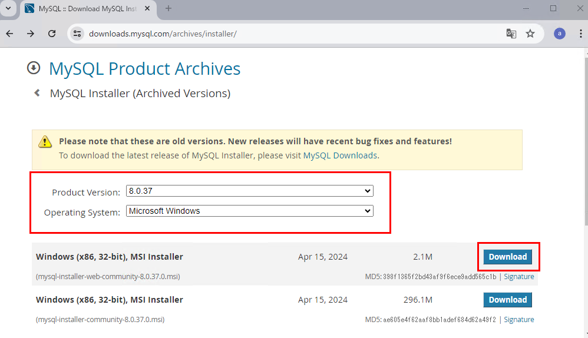This screenshot has width=588, height=338.
Task: Bookmark this page with star icon
Action: (530, 34)
